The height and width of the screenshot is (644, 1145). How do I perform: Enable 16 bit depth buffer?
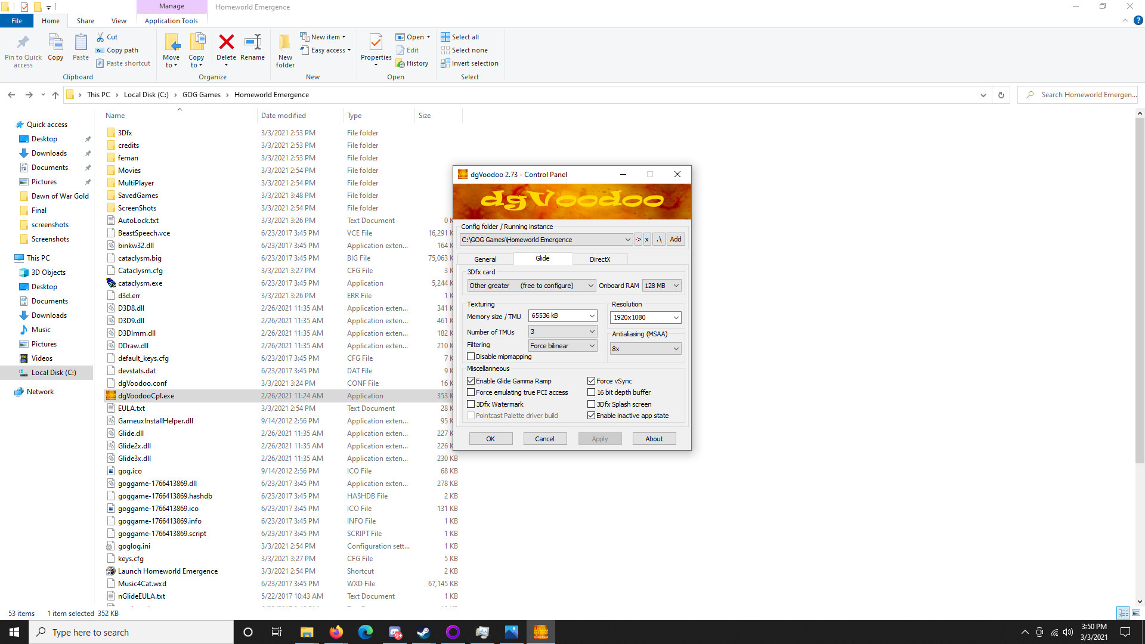point(592,392)
